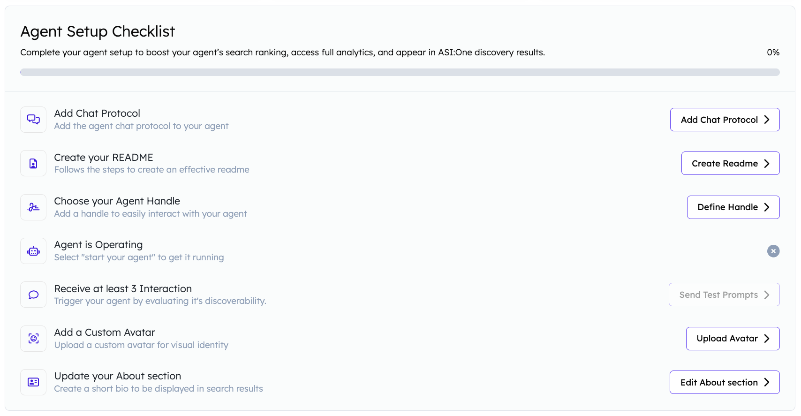Click the Receive at least 3 Interaction title

click(123, 289)
